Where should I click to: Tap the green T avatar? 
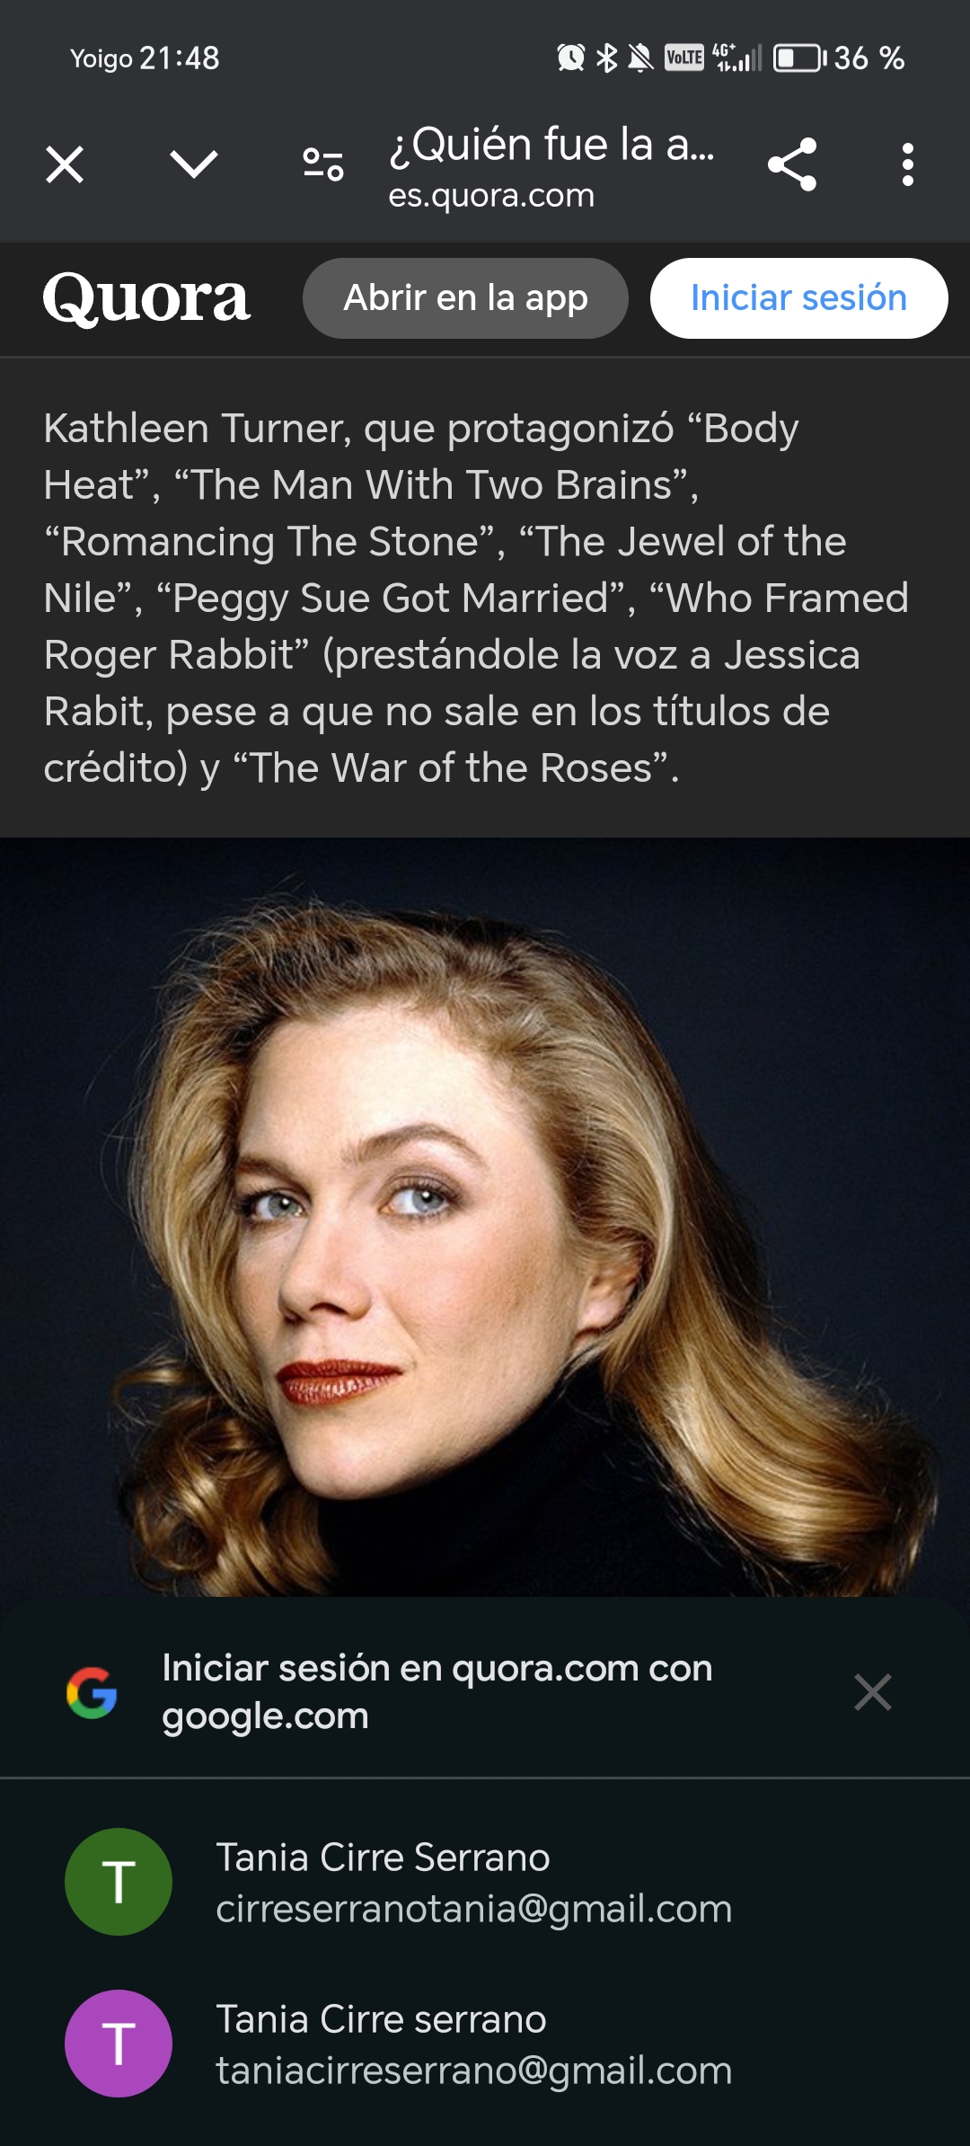[x=119, y=1882]
